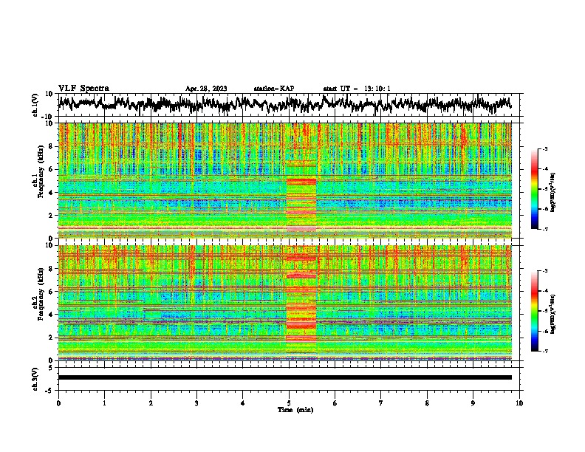Image resolution: width=585 pixels, height=452 pixels.
Task: Click time axis tick label "8"
Action: [427, 403]
